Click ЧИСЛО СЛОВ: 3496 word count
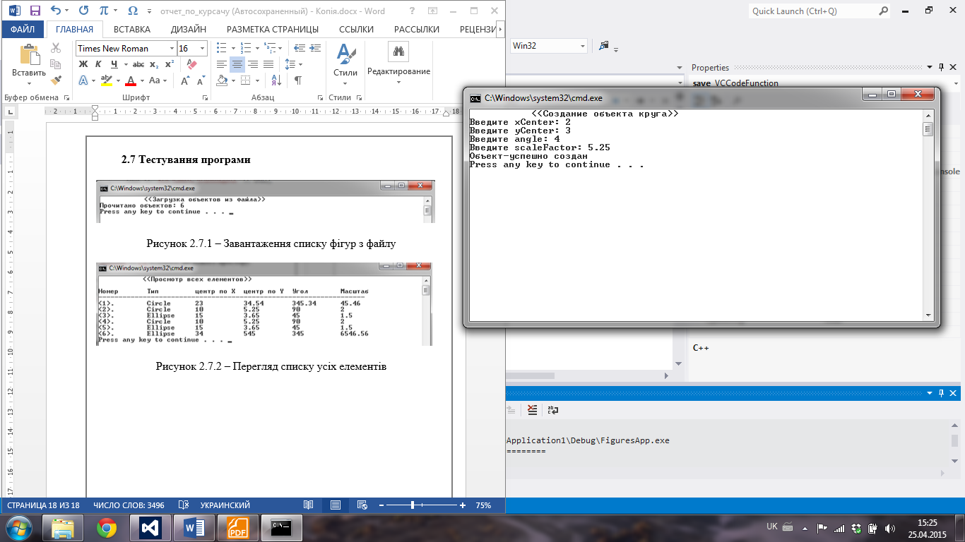This screenshot has height=542, width=965. point(129,505)
